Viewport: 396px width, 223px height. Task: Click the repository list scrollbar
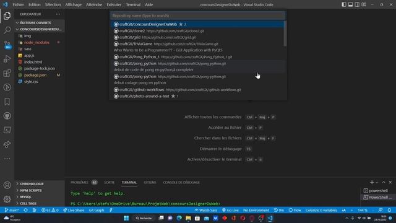285,33
